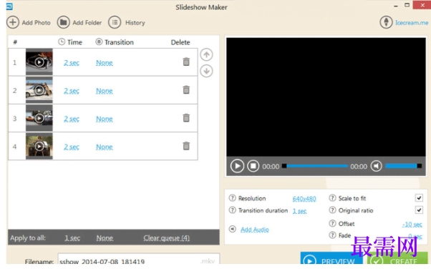Click the Add Audio link
Image resolution: width=431 pixels, height=269 pixels.
click(255, 230)
